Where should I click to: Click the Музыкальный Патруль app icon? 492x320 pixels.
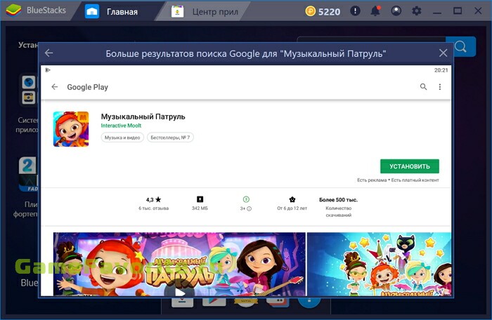click(71, 129)
